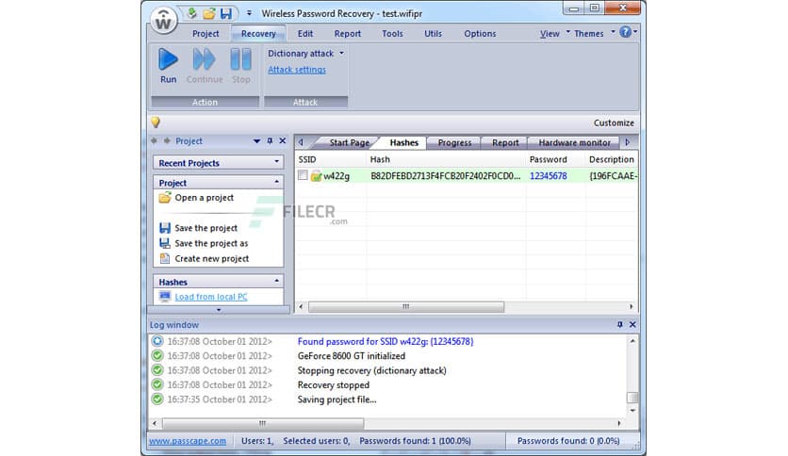Tick the checkbox for SSID w422g

(x=303, y=175)
